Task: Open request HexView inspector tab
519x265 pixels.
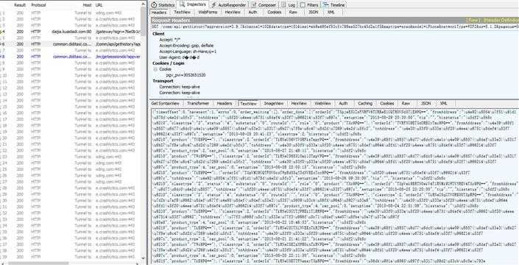Action: [x=233, y=13]
